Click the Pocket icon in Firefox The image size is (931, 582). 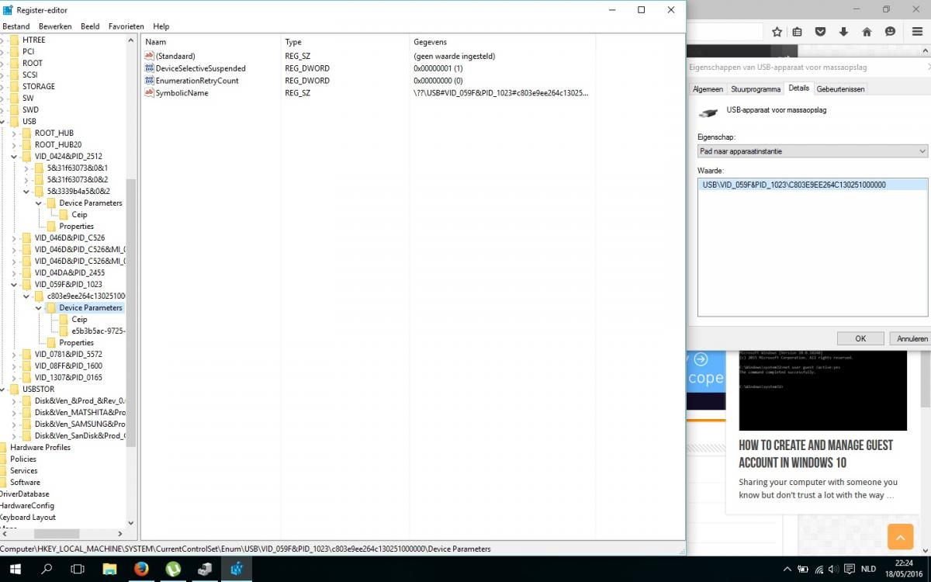click(x=820, y=32)
